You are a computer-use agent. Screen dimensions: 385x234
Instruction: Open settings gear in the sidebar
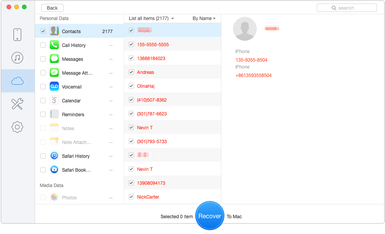pos(17,127)
